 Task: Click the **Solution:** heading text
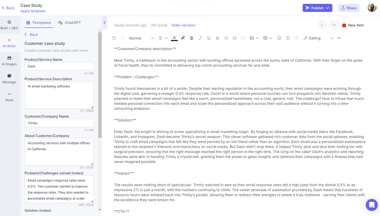125,120
